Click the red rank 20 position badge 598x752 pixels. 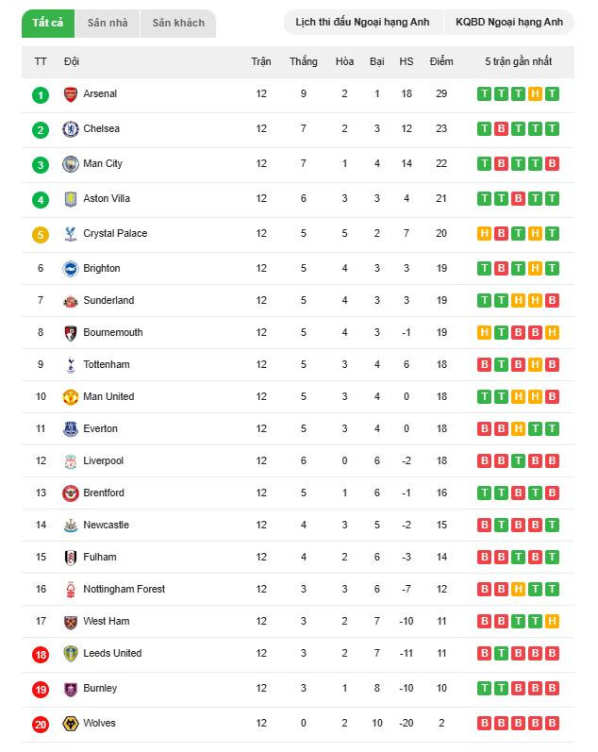pyautogui.click(x=41, y=724)
